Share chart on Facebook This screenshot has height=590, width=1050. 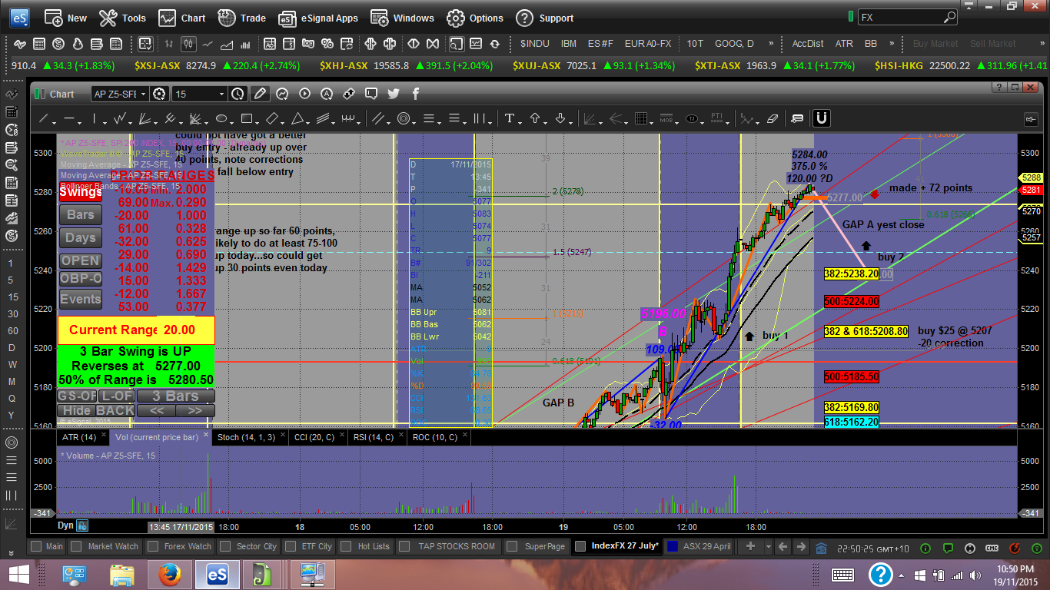[x=416, y=94]
